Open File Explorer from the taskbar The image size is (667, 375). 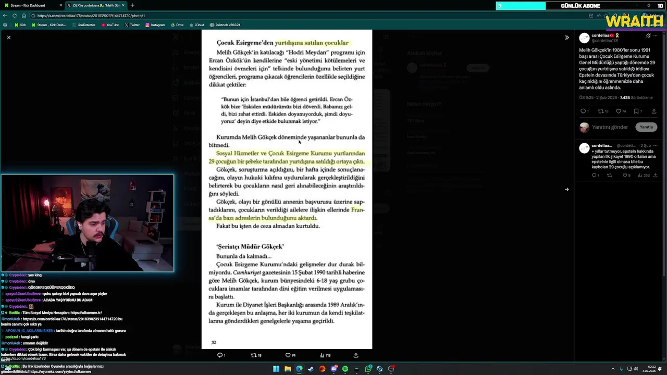tap(288, 369)
